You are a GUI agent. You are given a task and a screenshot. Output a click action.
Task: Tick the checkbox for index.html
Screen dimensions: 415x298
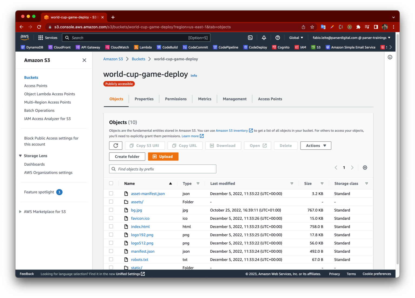111,227
